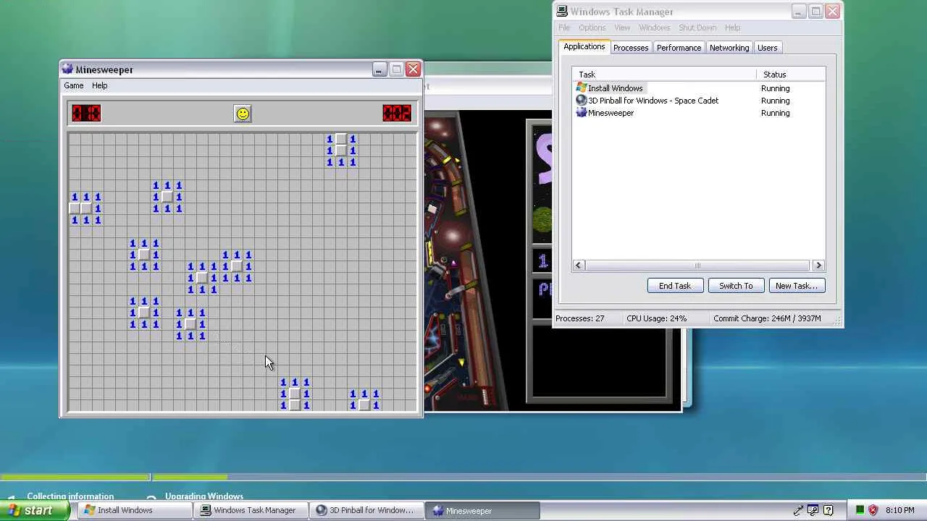Screen dimensions: 927x521
Task: Click the task list's left scroll arrow
Action: (578, 266)
